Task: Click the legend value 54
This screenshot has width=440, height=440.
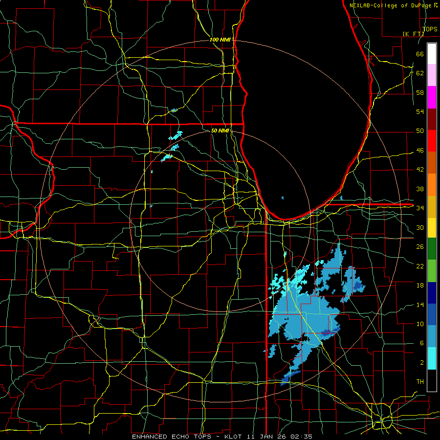Action: click(420, 111)
